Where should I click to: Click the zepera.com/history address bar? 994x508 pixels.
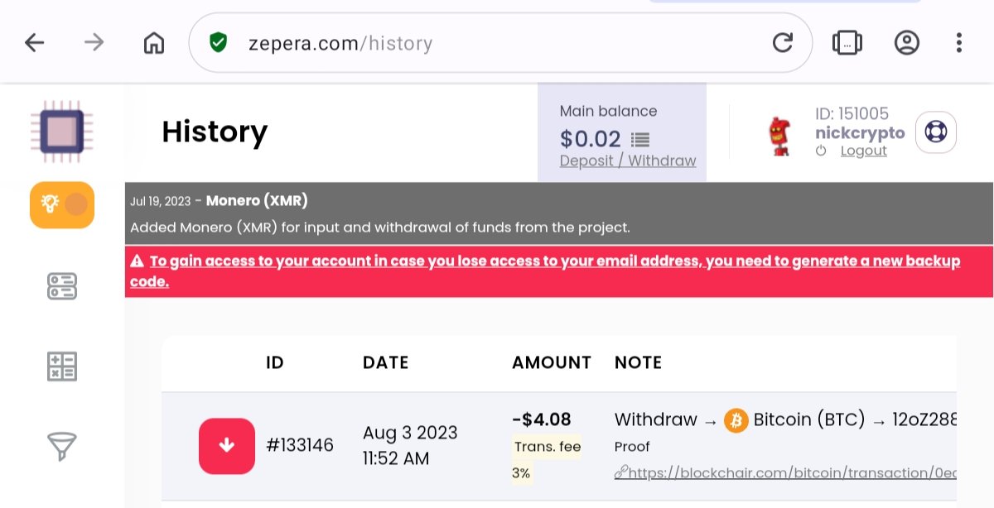[500, 42]
